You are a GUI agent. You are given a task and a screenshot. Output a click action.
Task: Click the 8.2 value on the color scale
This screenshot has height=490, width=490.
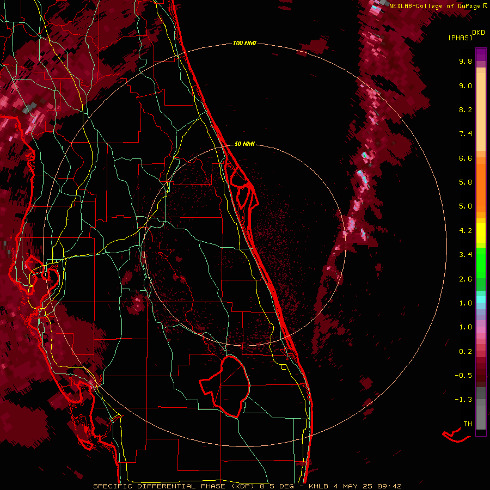pyautogui.click(x=465, y=109)
